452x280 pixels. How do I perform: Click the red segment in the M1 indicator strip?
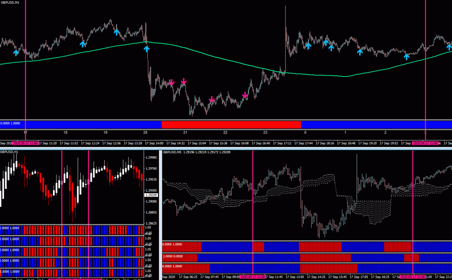(x=231, y=125)
